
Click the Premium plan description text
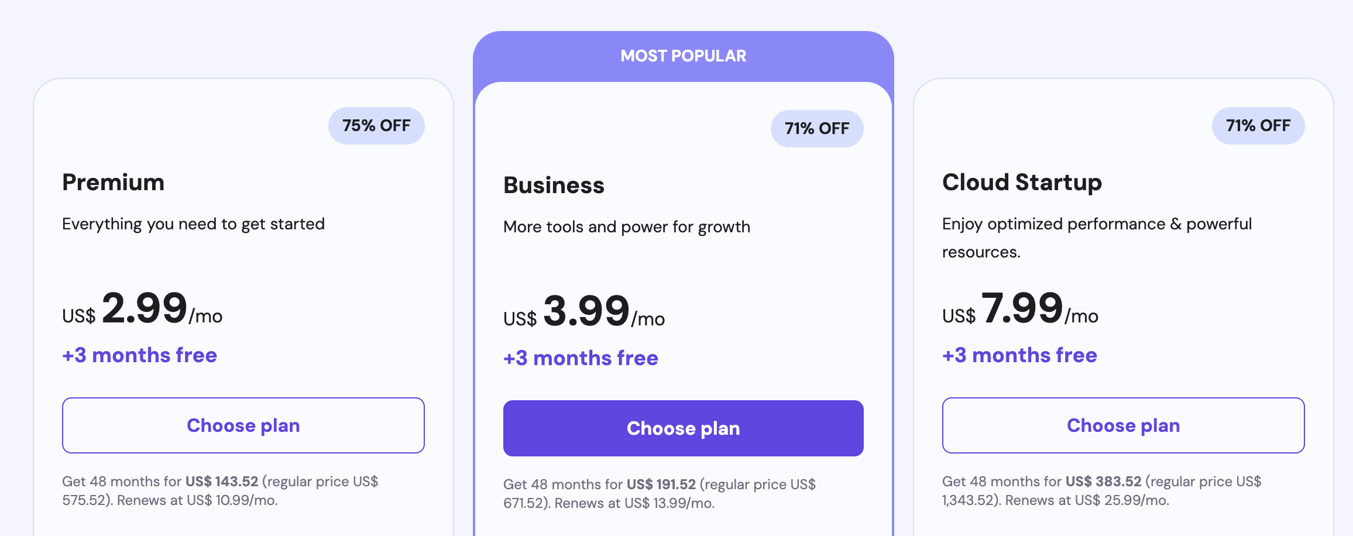point(193,224)
